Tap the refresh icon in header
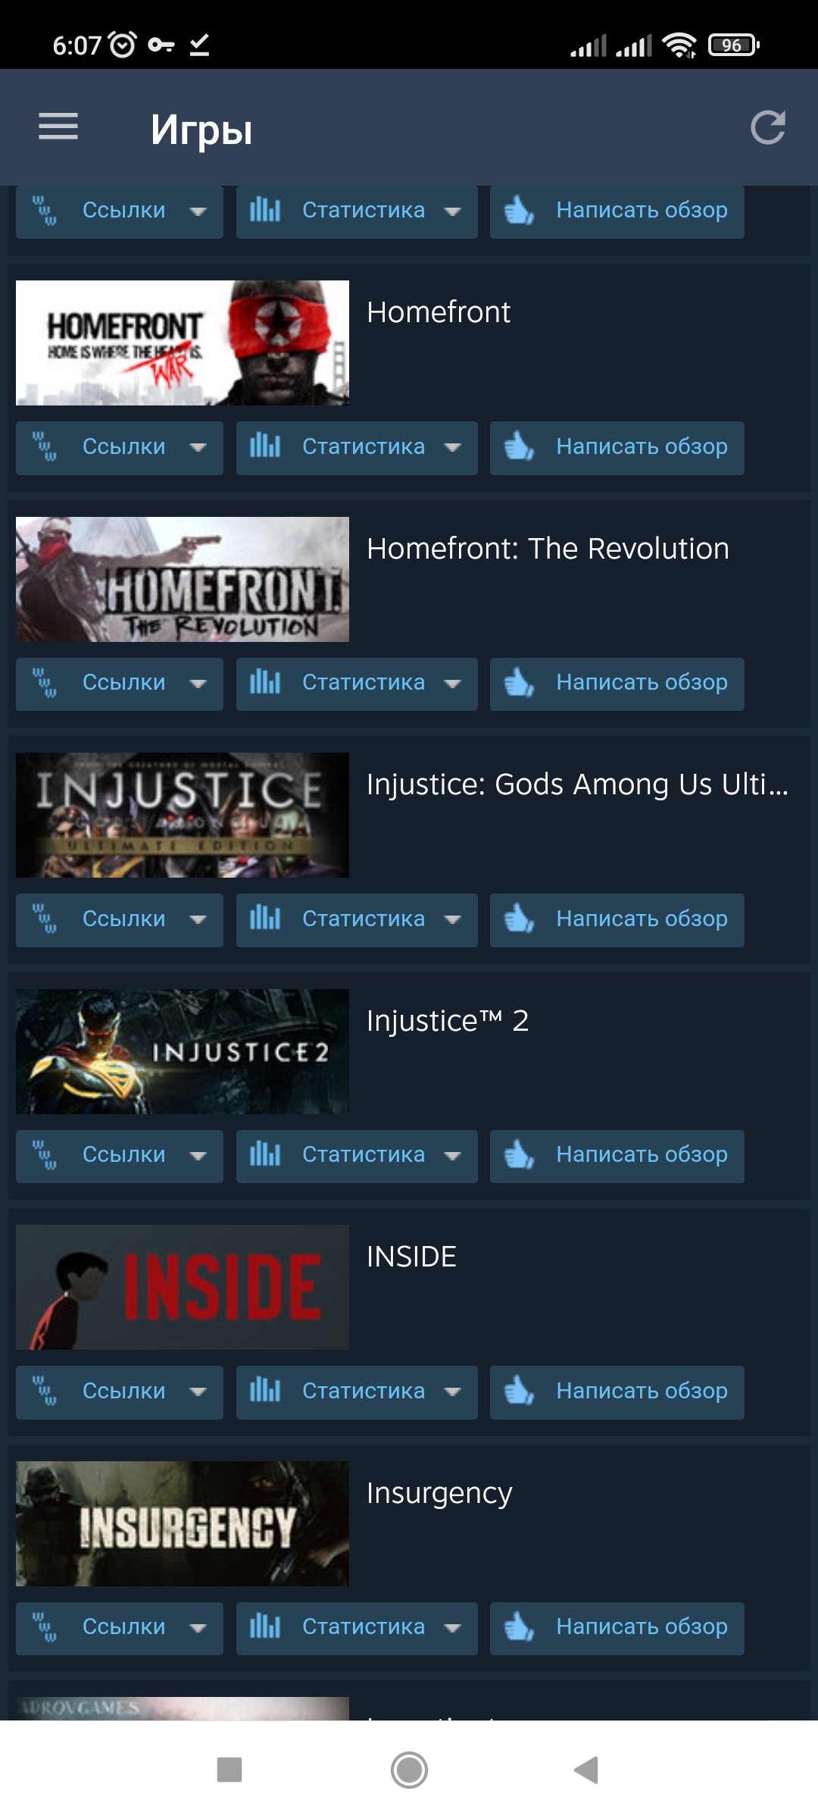This screenshot has height=1819, width=818. 767,127
